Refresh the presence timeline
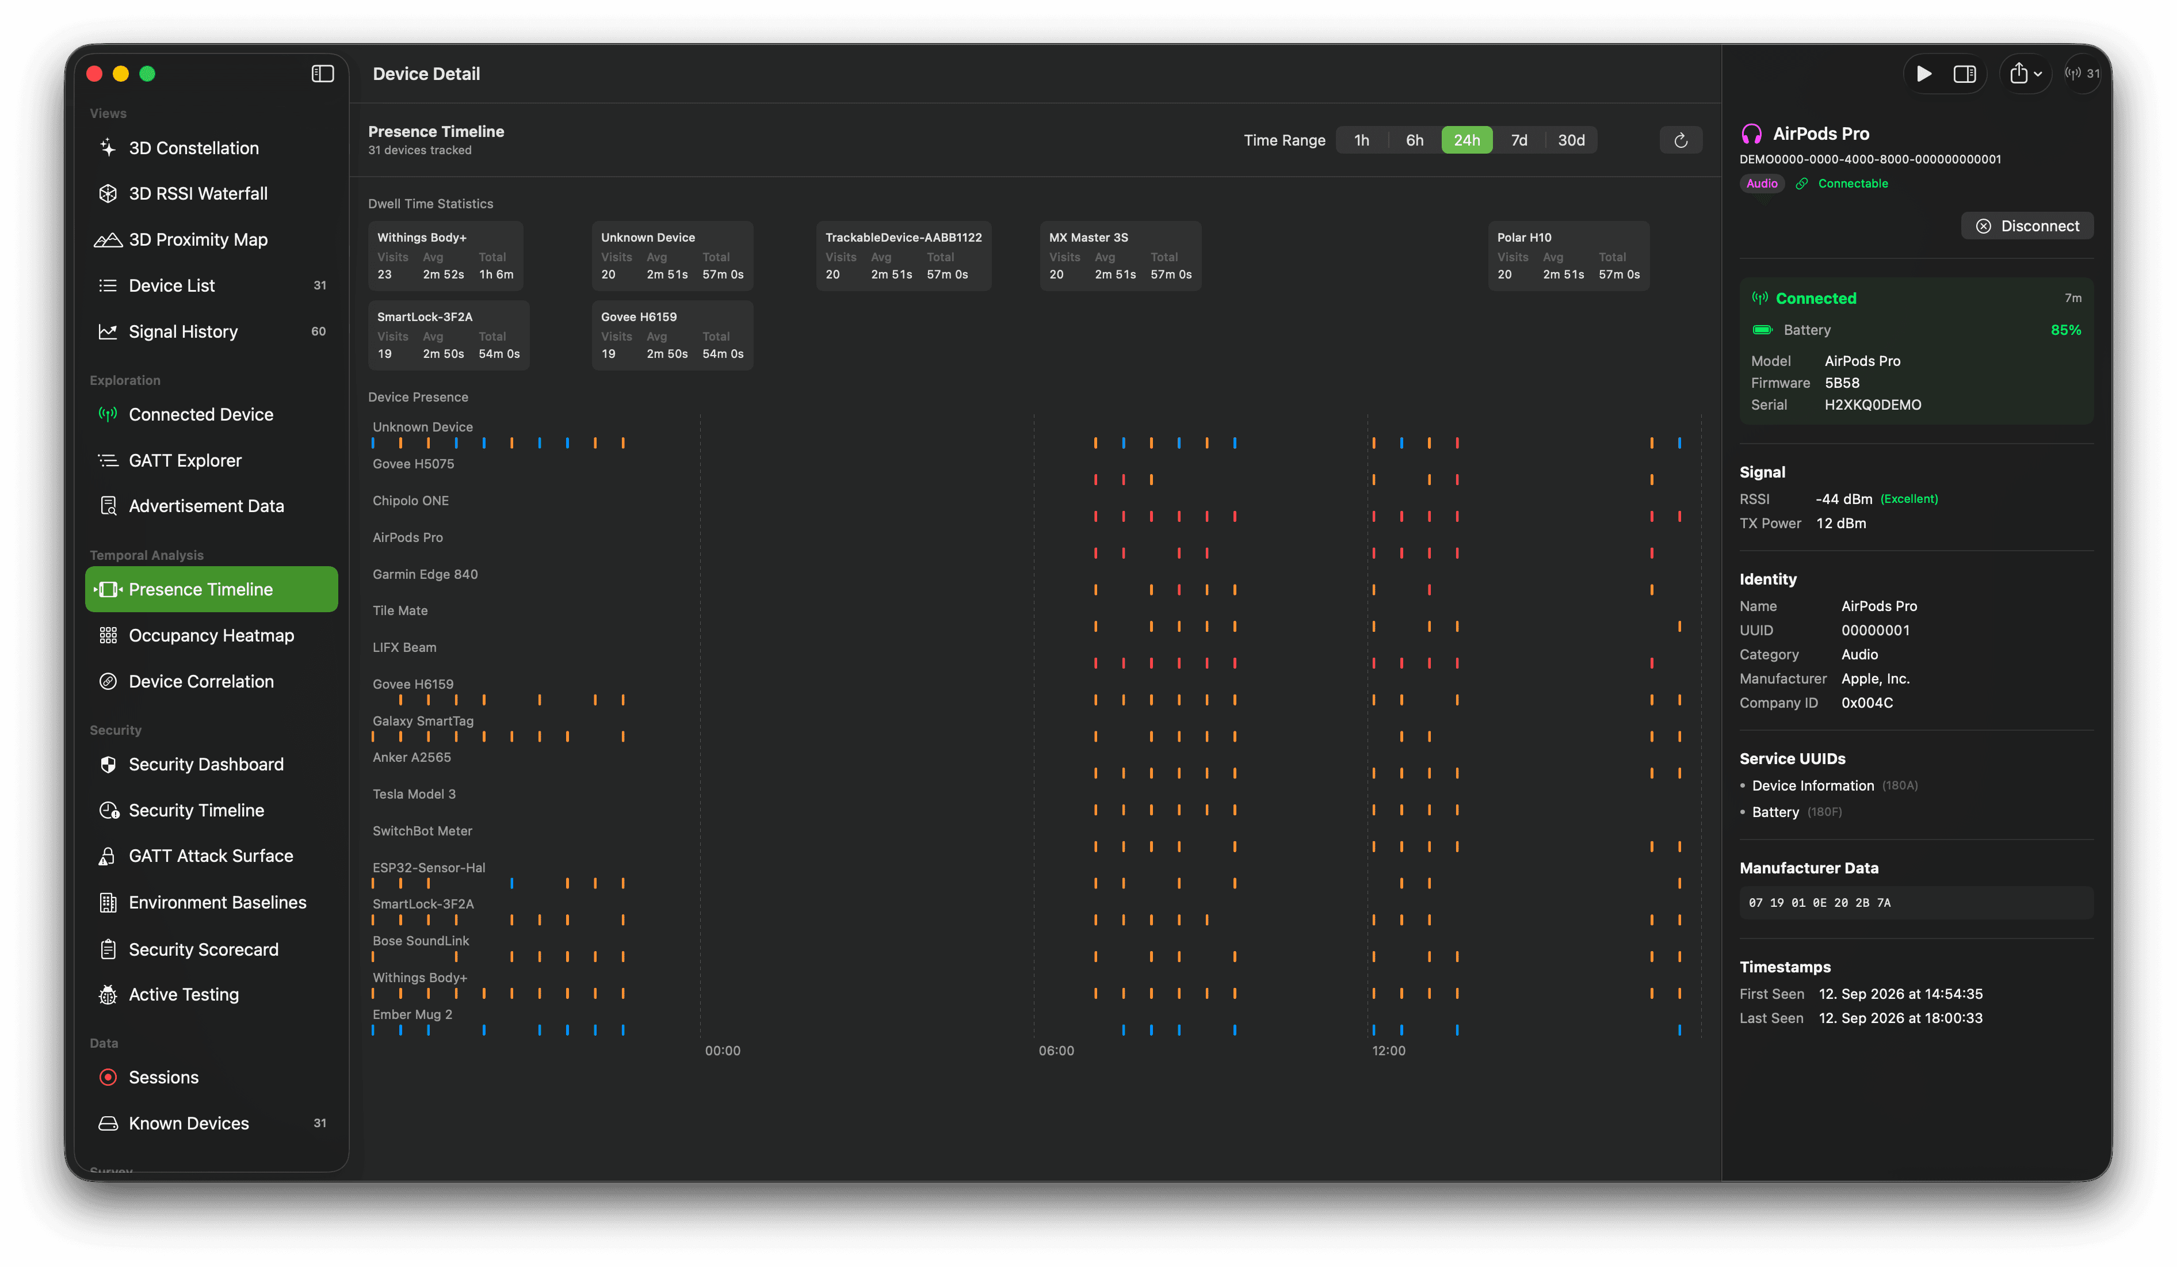The width and height of the screenshot is (2177, 1267). click(x=1681, y=140)
